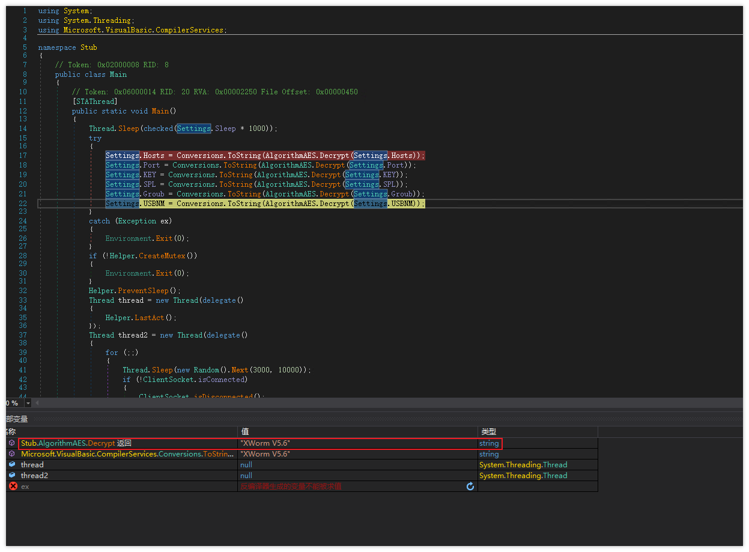The height and width of the screenshot is (552, 749).
Task: Click the 类型 column header
Action: [489, 431]
